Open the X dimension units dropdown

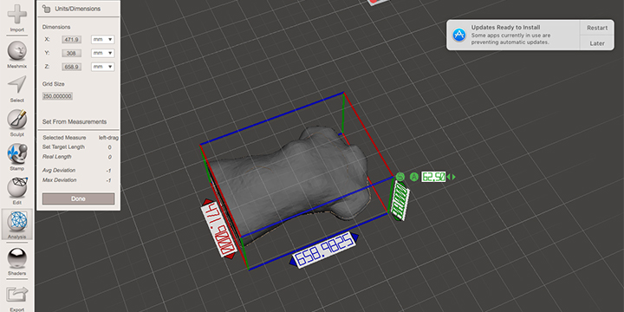click(x=102, y=39)
